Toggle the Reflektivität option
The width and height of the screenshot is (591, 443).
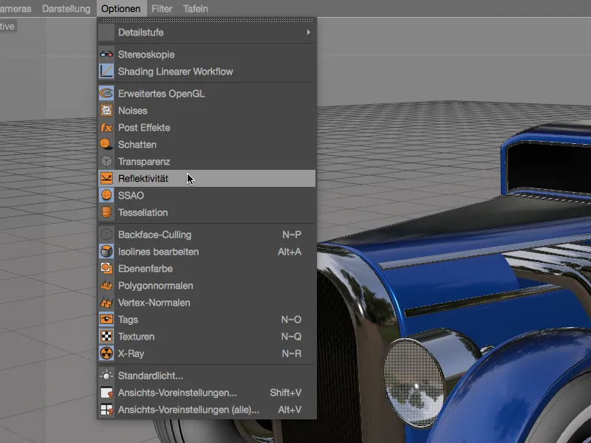[207, 178]
